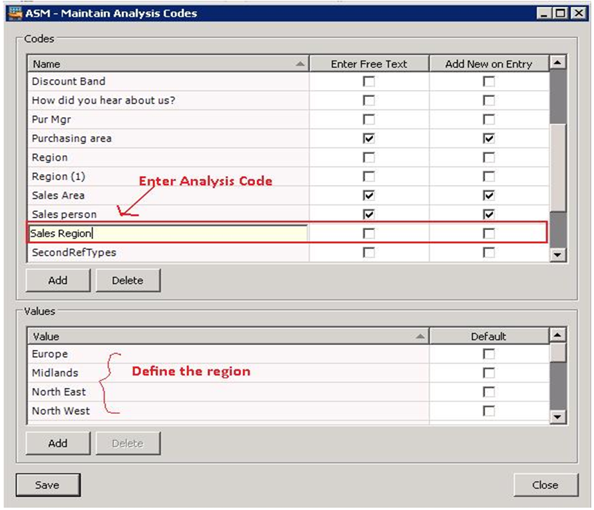Select the Pur Mgr code
The width and height of the screenshot is (594, 510).
coord(168,119)
